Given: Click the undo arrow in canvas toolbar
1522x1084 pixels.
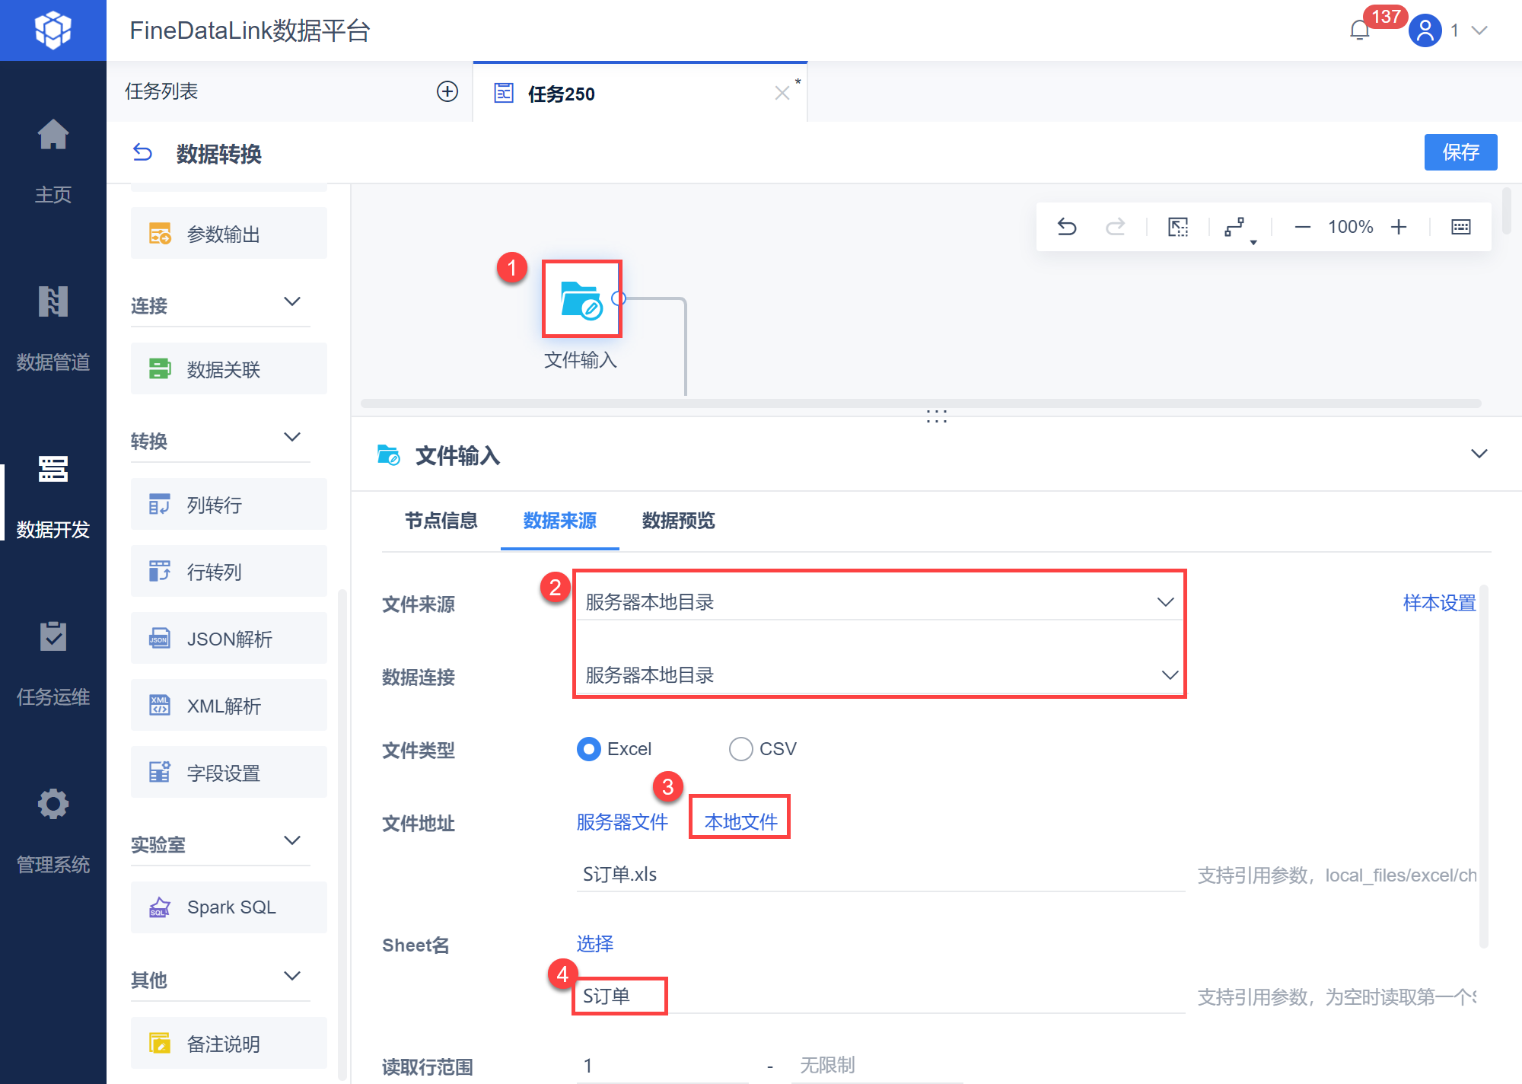Looking at the screenshot, I should click(x=1067, y=227).
